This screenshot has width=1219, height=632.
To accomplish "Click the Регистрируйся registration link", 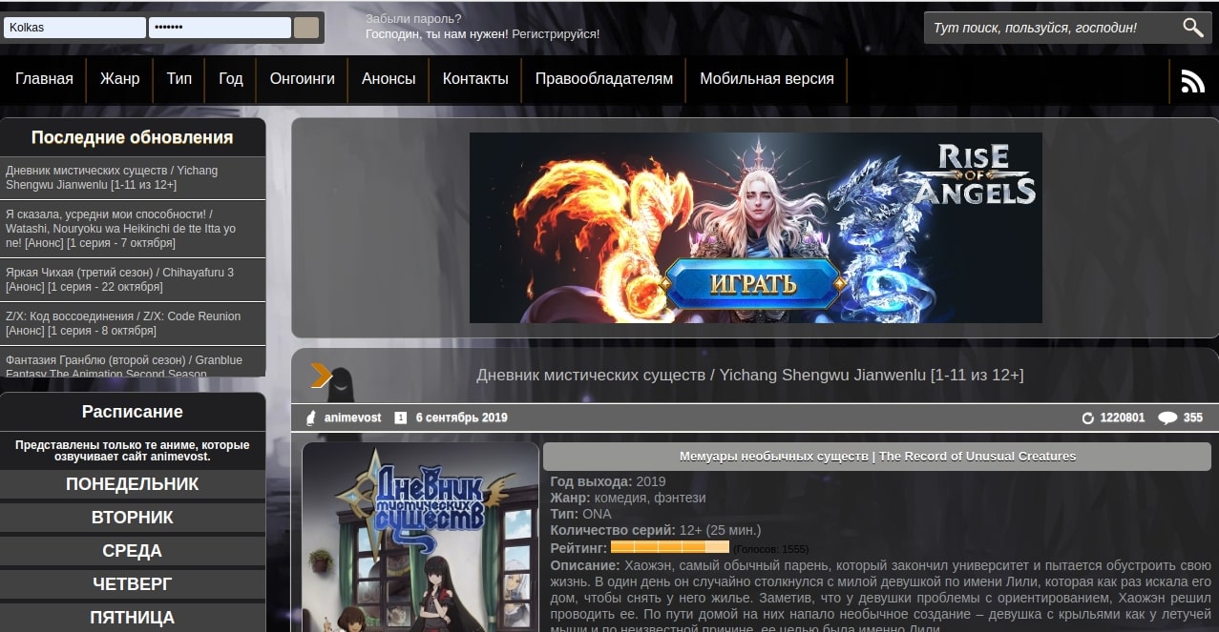I will (556, 34).
